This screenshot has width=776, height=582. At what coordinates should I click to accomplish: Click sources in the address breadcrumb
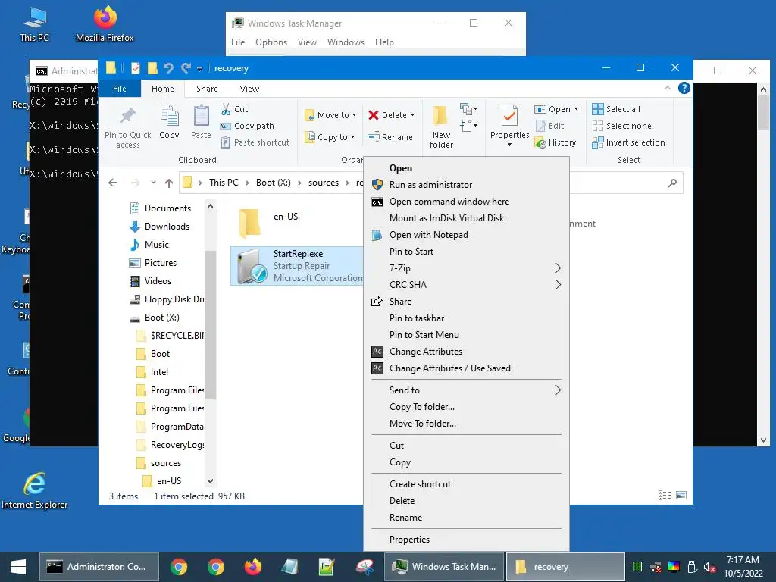pos(323,183)
